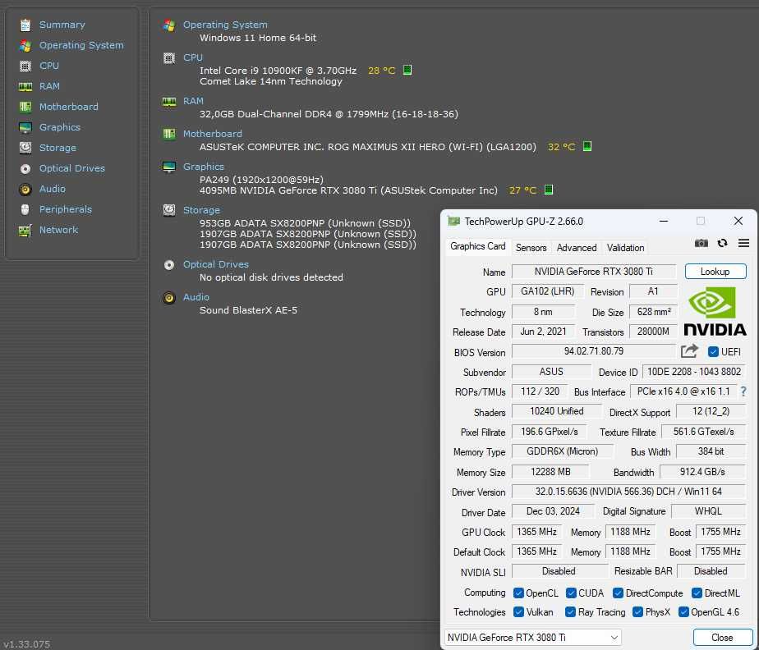The height and width of the screenshot is (650, 759).
Task: Toggle the PhysX checkbox
Action: click(637, 611)
